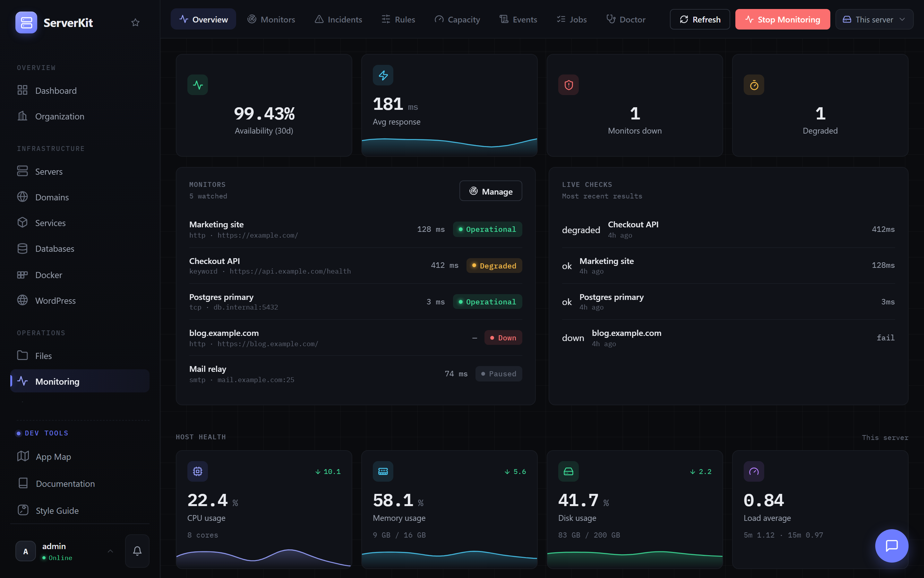Select Monitoring in sidebar

click(80, 381)
